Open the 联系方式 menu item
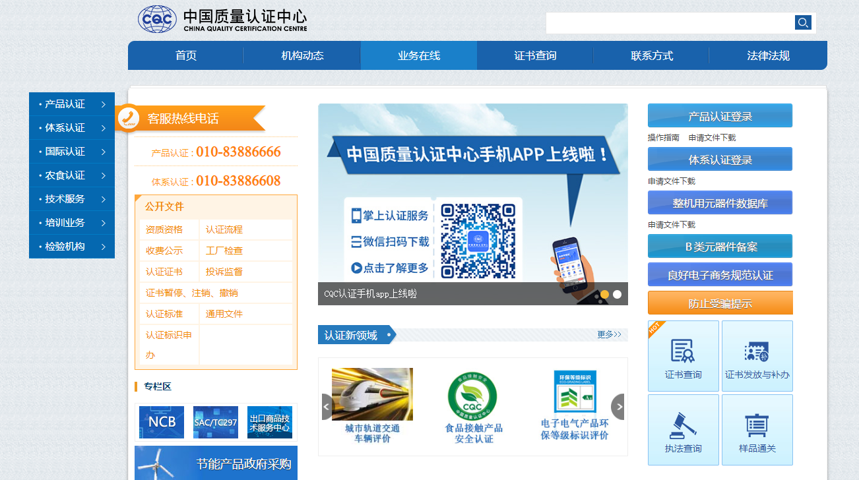Viewport: 859px width, 480px height. 651,55
